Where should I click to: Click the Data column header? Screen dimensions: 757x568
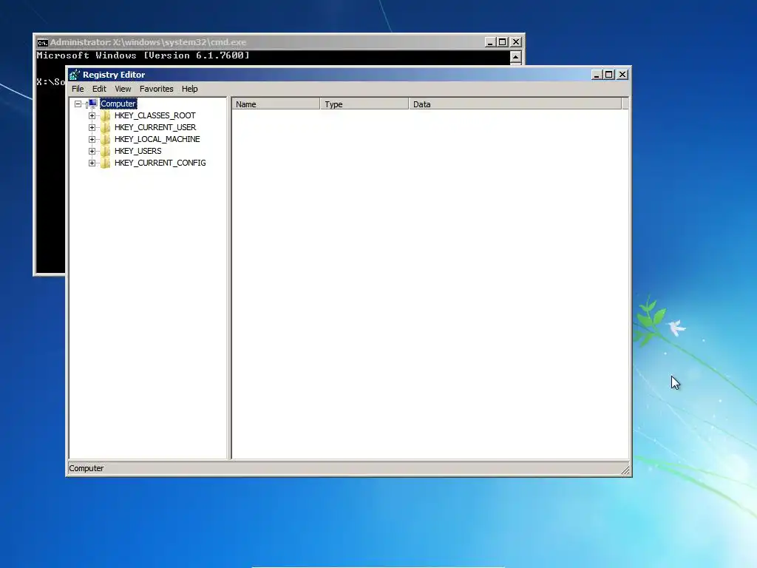click(515, 104)
